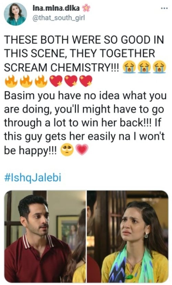The image size is (172, 285).
Task: Click the pink heart emoji after happy
Action: point(82,150)
